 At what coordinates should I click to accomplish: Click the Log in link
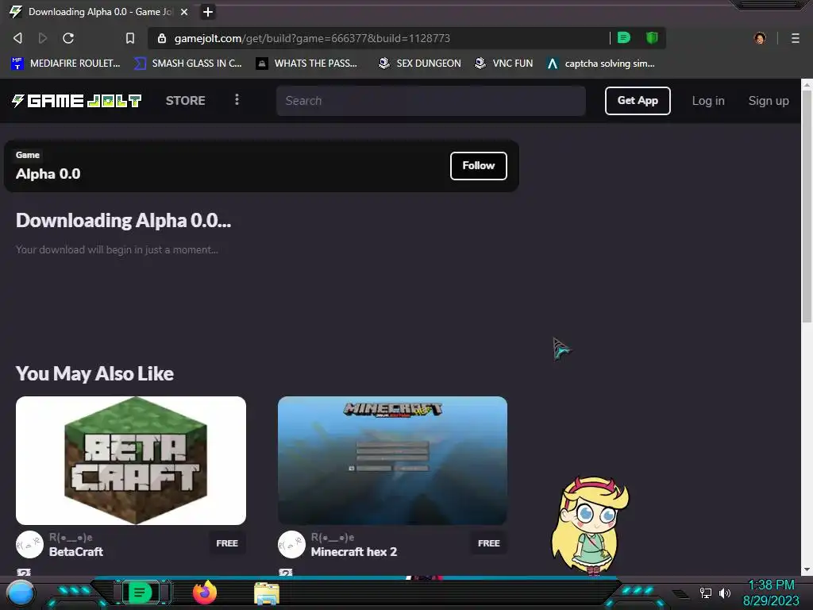pyautogui.click(x=708, y=101)
